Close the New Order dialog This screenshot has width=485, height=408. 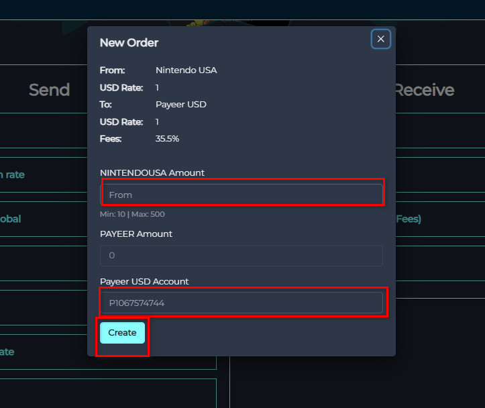coord(381,39)
